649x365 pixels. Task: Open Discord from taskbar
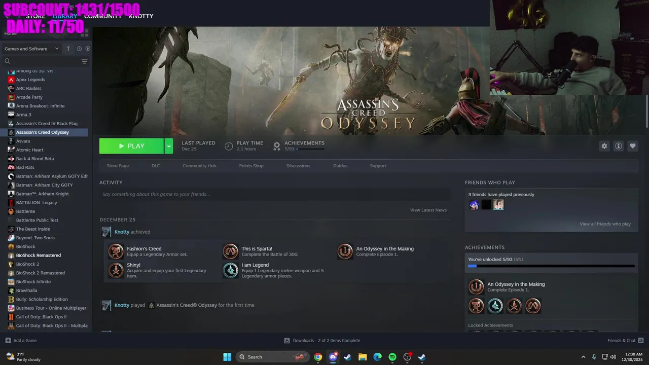click(333, 357)
